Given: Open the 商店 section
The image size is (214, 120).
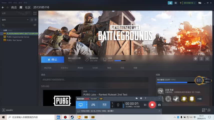Looking at the screenshot, I should (x=14, y=7).
